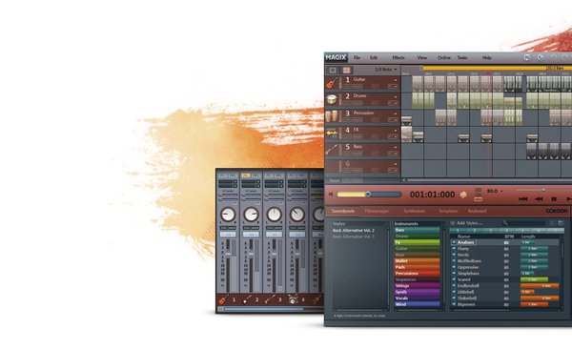Select the Bass instrument category

pos(417,230)
